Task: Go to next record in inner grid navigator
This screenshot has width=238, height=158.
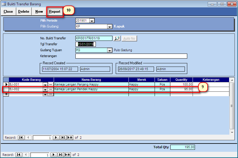Action: point(56,138)
